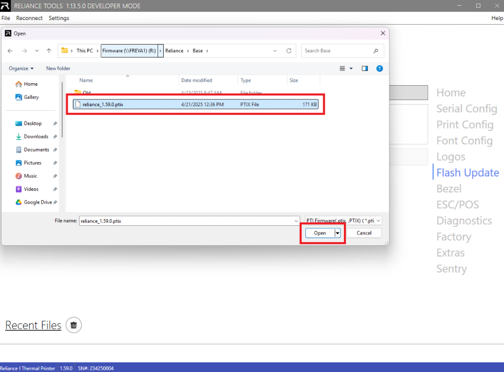Click the Back arrow in Open dialog
The image size is (504, 372).
pos(10,51)
